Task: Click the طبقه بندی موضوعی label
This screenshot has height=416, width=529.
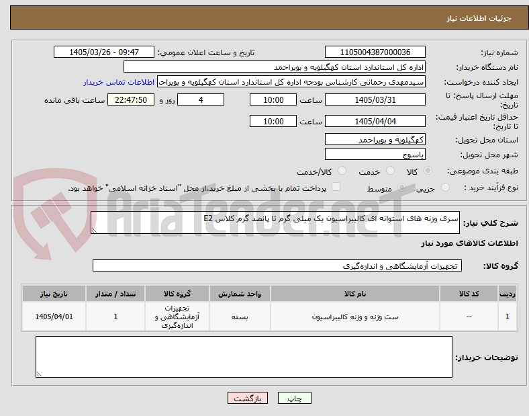Action: pyautogui.click(x=483, y=171)
